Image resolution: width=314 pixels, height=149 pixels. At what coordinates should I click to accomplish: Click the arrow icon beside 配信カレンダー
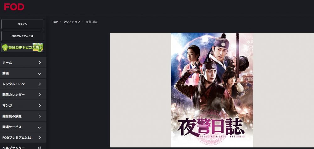point(40,95)
